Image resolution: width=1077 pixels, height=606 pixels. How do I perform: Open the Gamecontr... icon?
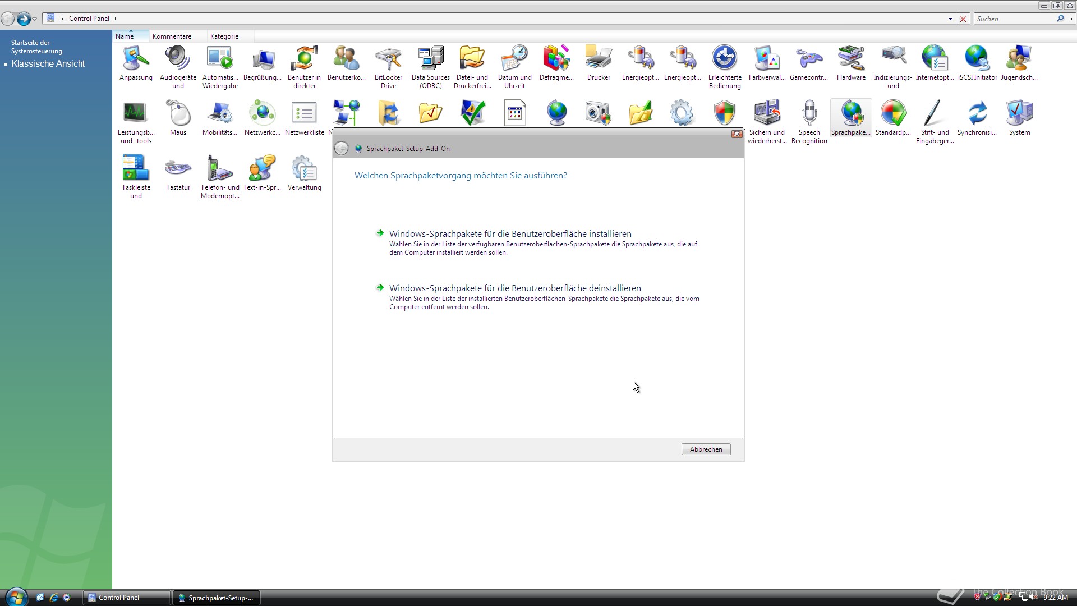pyautogui.click(x=809, y=63)
